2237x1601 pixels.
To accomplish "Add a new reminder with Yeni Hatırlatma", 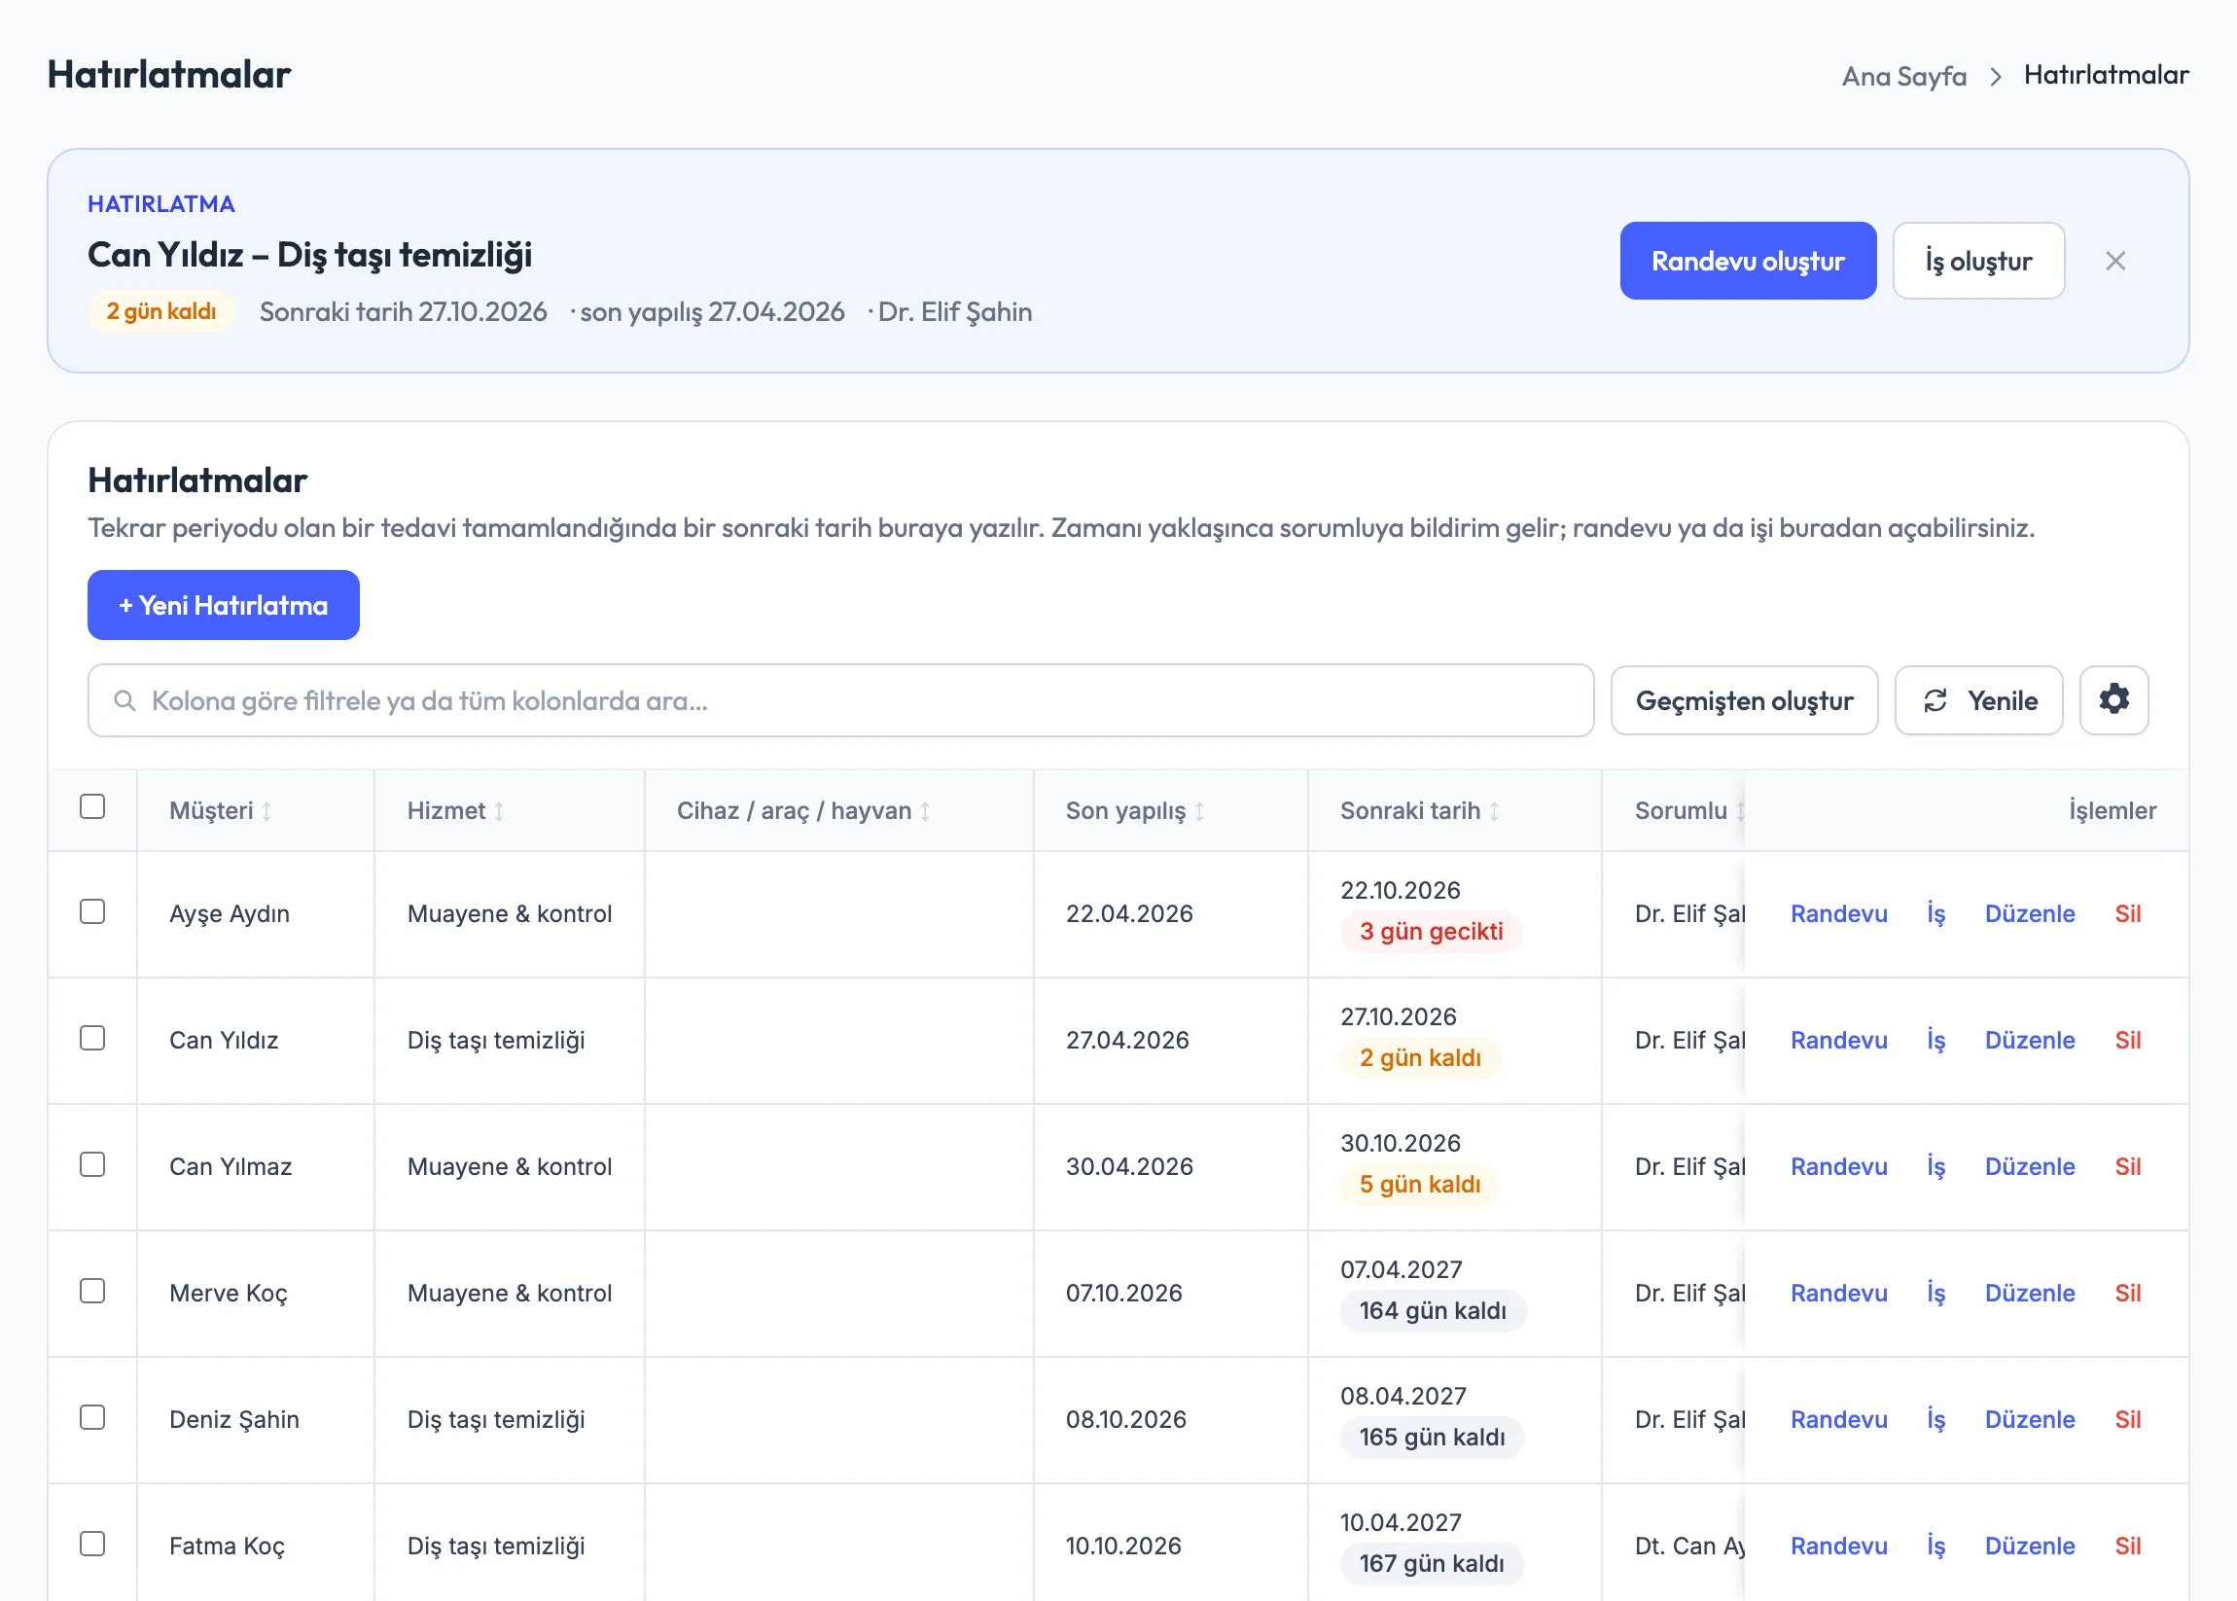I will point(223,604).
